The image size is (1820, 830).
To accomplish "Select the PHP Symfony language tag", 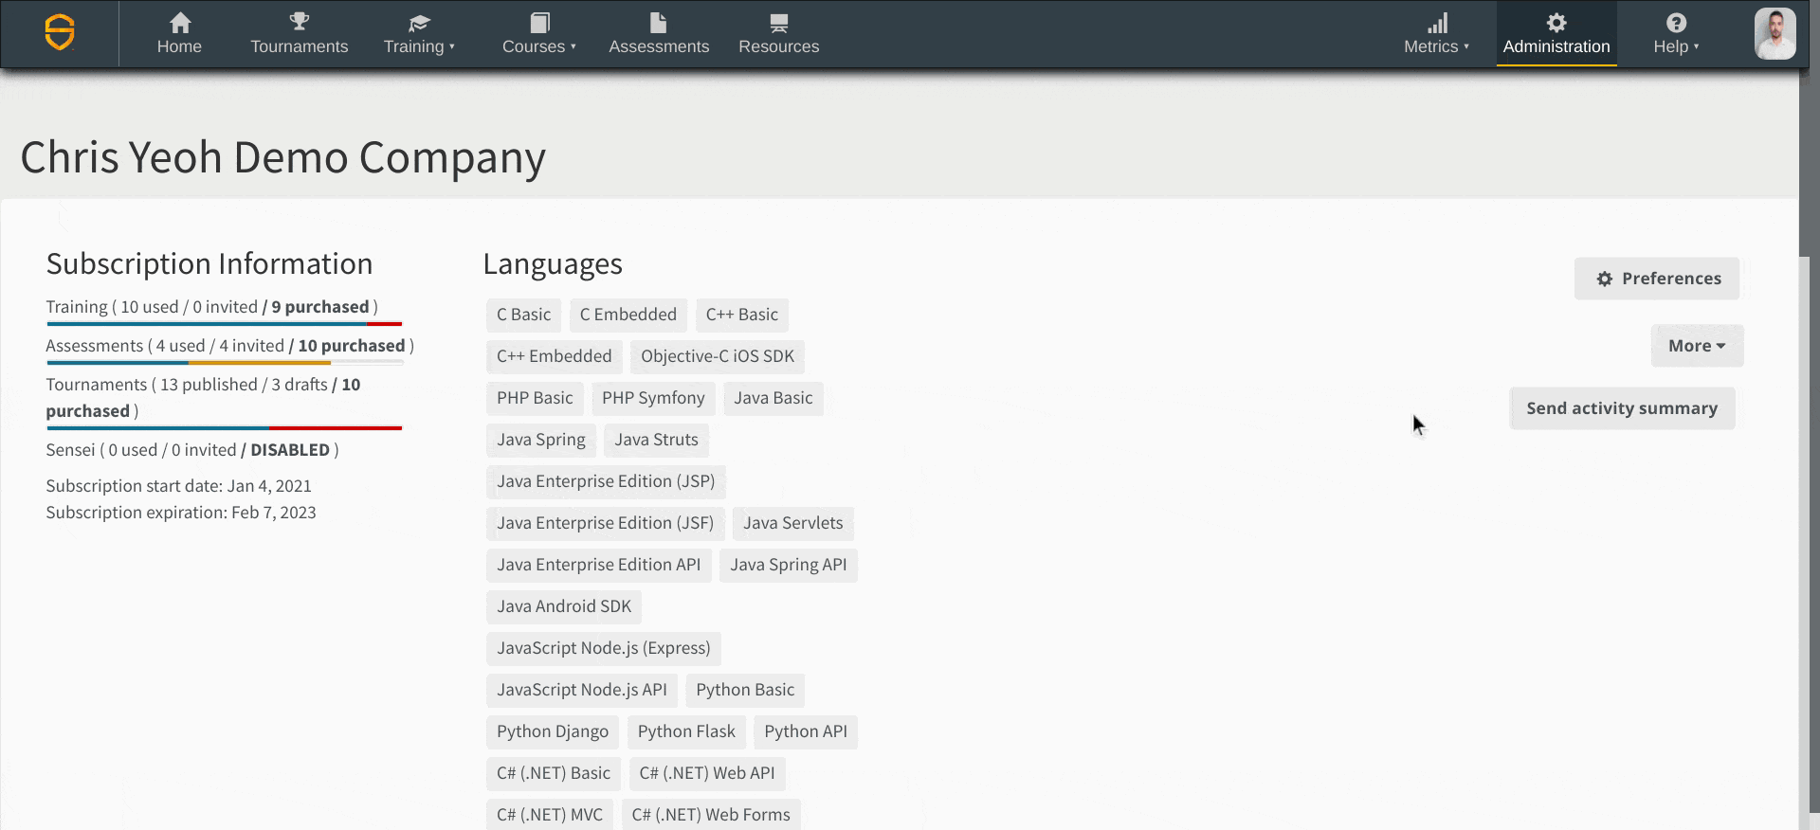I will point(653,398).
